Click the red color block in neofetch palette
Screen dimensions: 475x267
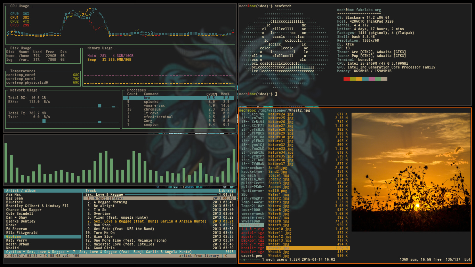coord(346,79)
